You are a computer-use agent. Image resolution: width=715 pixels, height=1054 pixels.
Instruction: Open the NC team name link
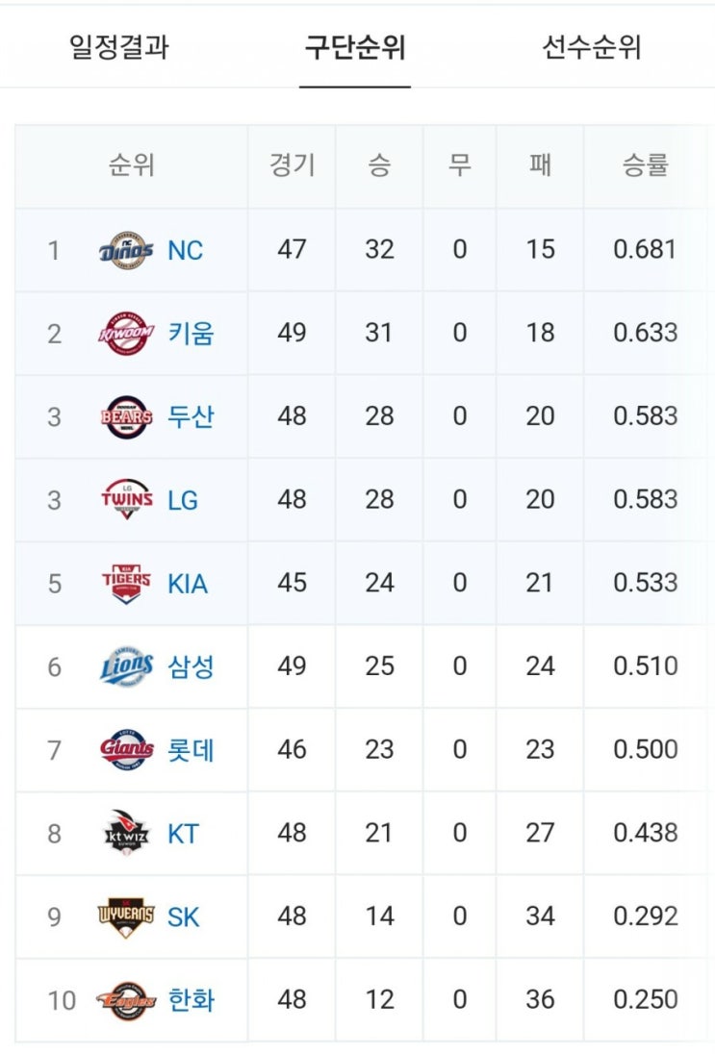[x=185, y=250]
